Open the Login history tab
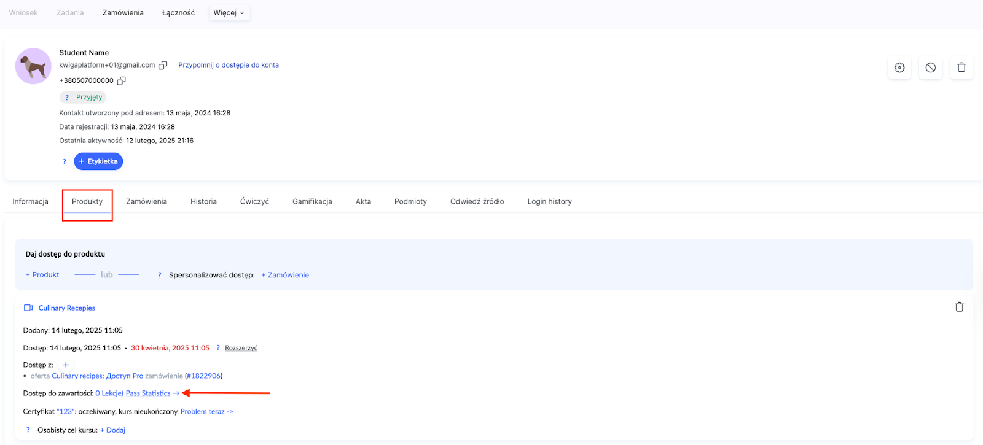The height and width of the screenshot is (445, 983). 549,202
